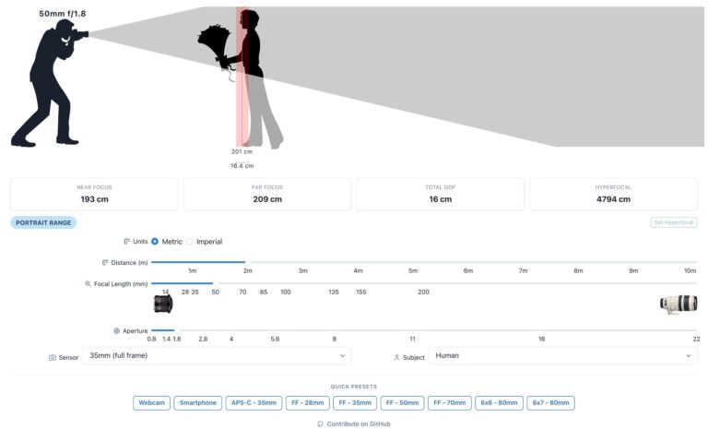Click the Sensor camera icon
Screen dimensions: 708x442
pos(53,357)
